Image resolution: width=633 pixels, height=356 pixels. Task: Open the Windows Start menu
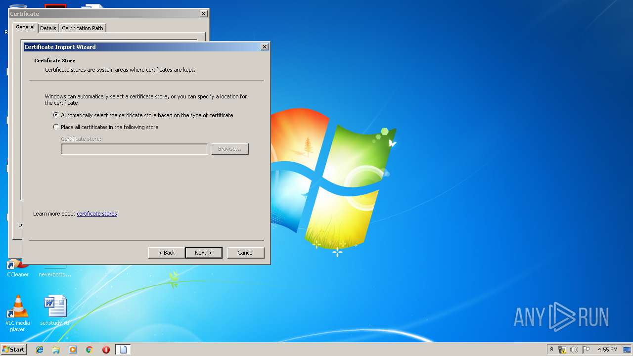(x=13, y=349)
